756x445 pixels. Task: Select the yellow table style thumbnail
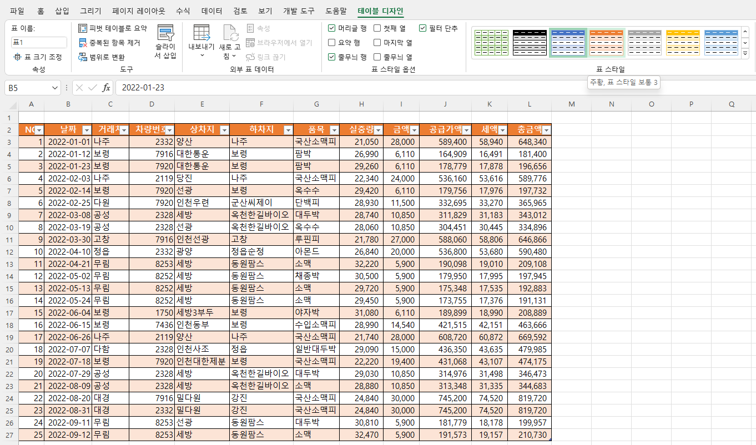(683, 43)
